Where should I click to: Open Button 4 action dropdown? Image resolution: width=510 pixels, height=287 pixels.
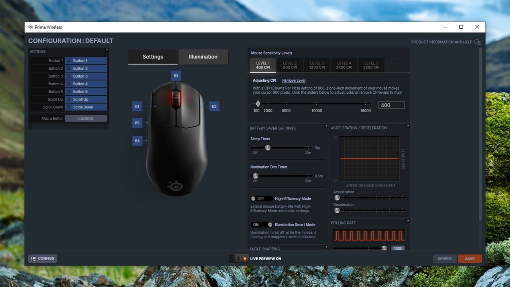pos(86,84)
